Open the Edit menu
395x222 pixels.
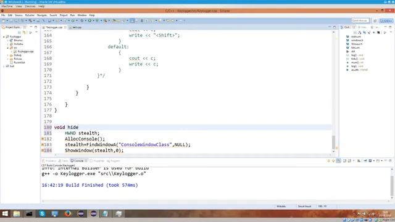pyautogui.click(x=10, y=15)
